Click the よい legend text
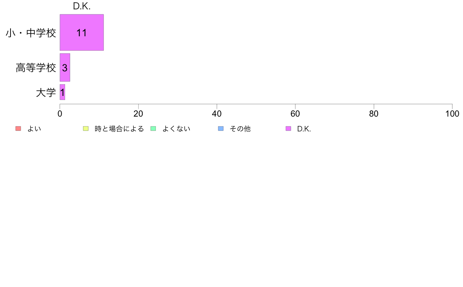Viewport: 463px width, 287px height. (34, 129)
